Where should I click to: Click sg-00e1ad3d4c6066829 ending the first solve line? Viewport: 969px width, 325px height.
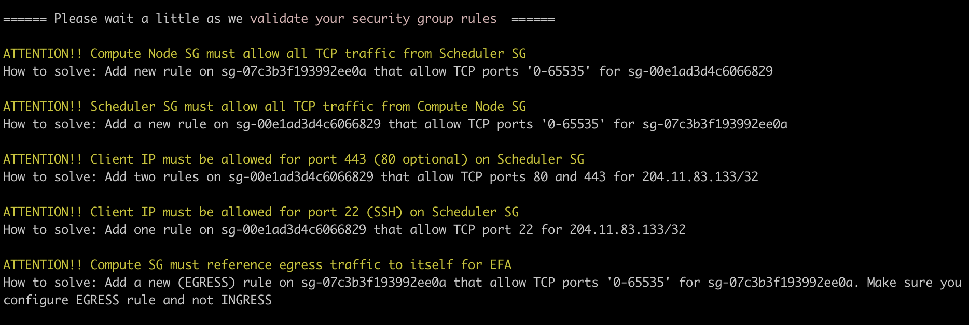[700, 71]
